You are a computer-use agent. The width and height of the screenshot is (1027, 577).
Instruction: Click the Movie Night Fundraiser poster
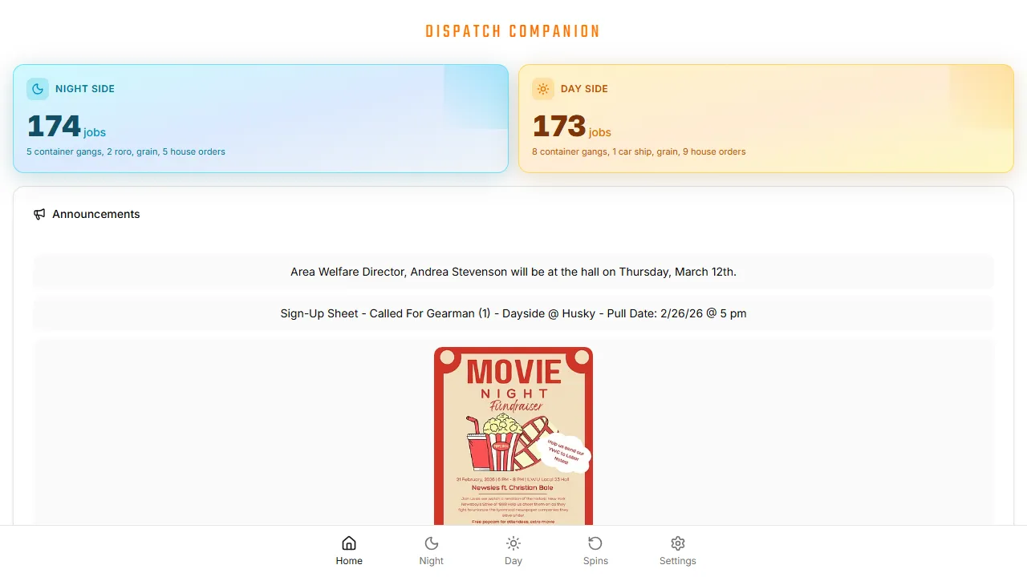click(x=513, y=437)
